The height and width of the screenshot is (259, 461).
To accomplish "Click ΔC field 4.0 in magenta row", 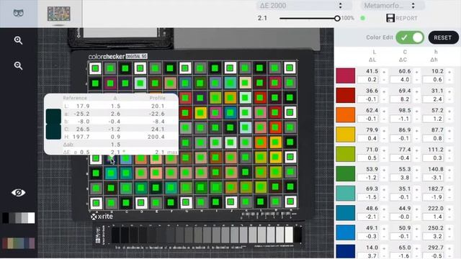I will 400,80.
